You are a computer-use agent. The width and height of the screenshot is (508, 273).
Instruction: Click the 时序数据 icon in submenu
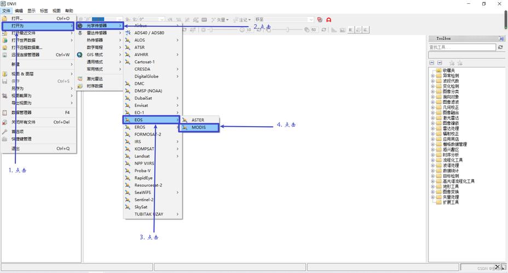pyautogui.click(x=80, y=86)
